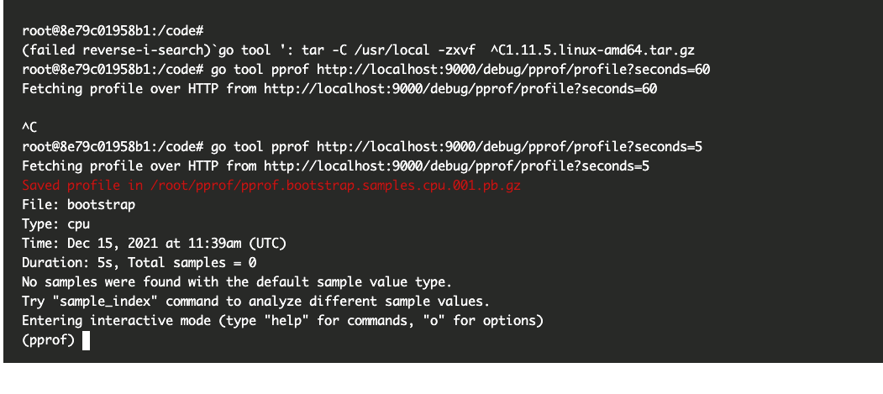Click the pprof URL with seconds=60 command
Screen dimensions: 883x394
(513, 69)
